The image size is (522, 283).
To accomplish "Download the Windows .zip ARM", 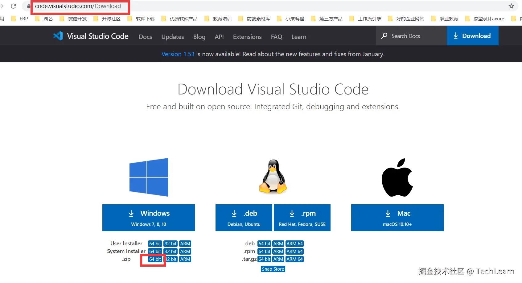I will pyautogui.click(x=185, y=259).
